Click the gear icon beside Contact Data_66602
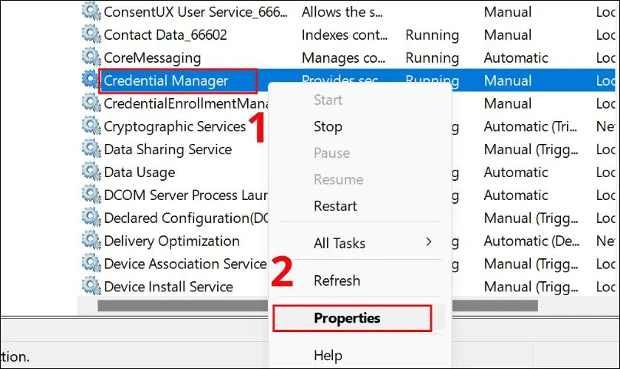620x369 pixels. click(x=92, y=35)
